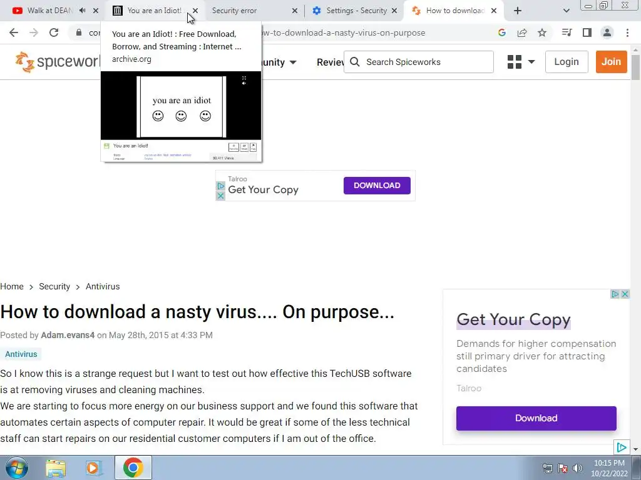Close the sidebar ad with X icon
Screen dimensions: 641x480
[x=625, y=294]
